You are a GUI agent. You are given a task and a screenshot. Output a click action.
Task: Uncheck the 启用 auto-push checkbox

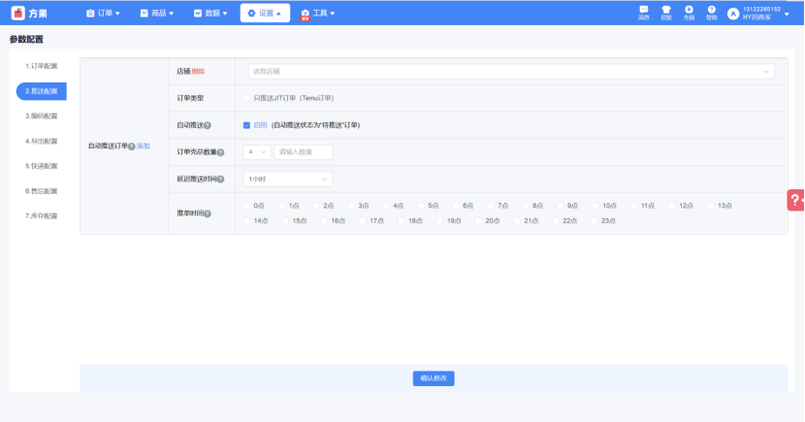[x=246, y=125]
